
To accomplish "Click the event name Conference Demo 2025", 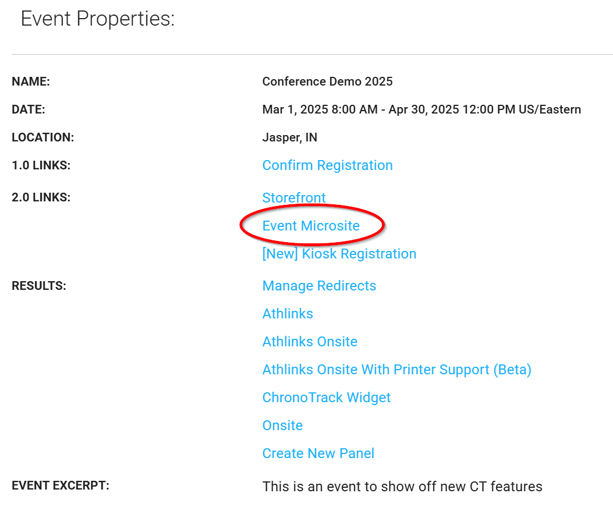I will [x=327, y=81].
